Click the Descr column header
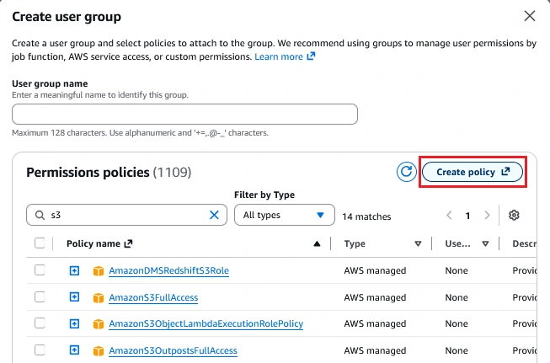Viewport: 550px width, 363px height. 525,243
